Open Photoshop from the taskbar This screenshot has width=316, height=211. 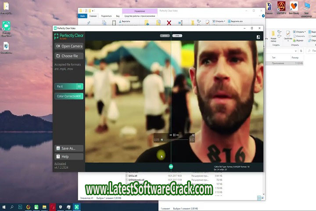20,207
